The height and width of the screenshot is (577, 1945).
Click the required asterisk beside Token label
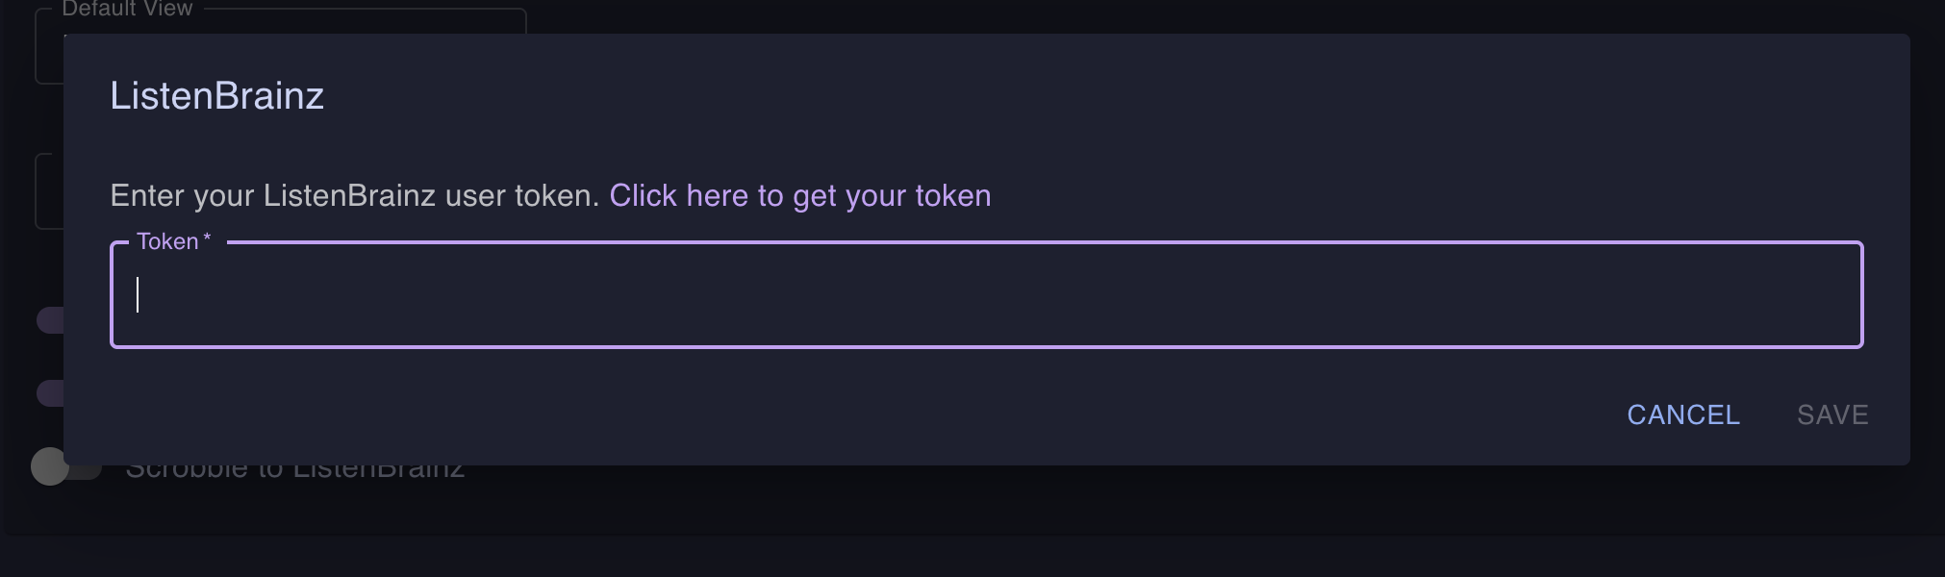pyautogui.click(x=207, y=238)
